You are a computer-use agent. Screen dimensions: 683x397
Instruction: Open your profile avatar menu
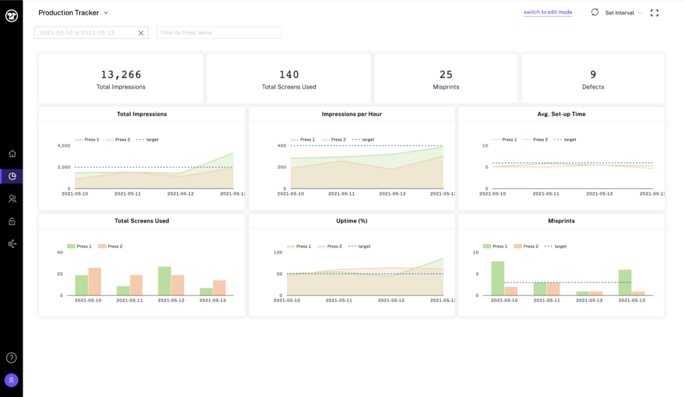pyautogui.click(x=12, y=380)
